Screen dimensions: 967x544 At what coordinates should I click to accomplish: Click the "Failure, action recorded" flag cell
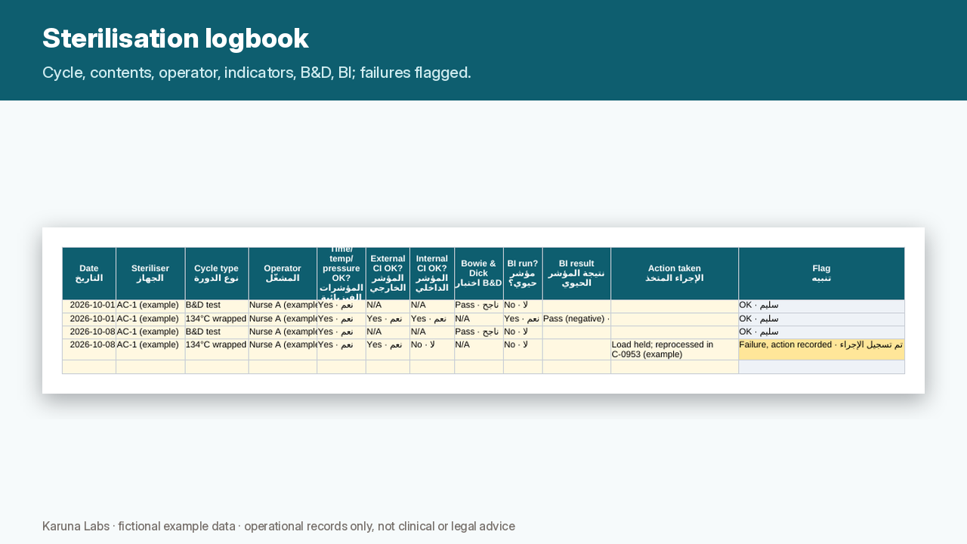[821, 349]
